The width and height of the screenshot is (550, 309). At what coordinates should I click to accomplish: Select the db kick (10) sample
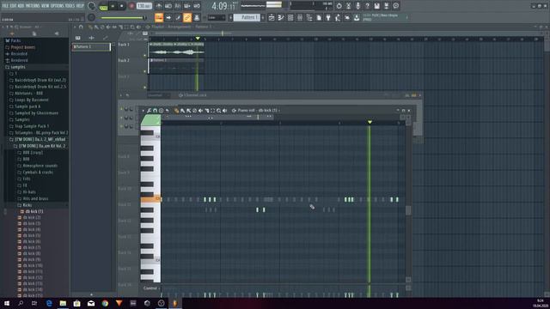(33, 265)
